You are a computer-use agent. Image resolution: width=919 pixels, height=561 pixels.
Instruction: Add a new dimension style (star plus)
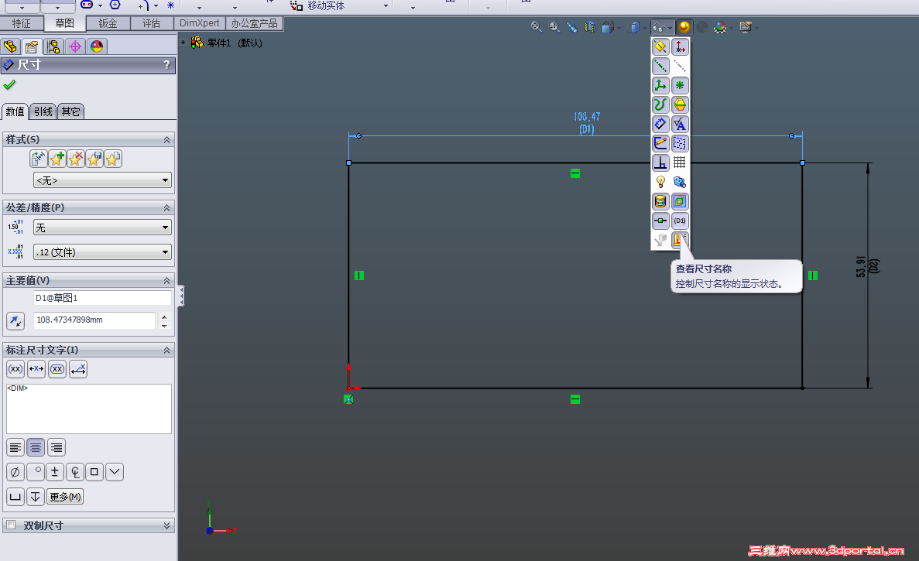pos(57,159)
